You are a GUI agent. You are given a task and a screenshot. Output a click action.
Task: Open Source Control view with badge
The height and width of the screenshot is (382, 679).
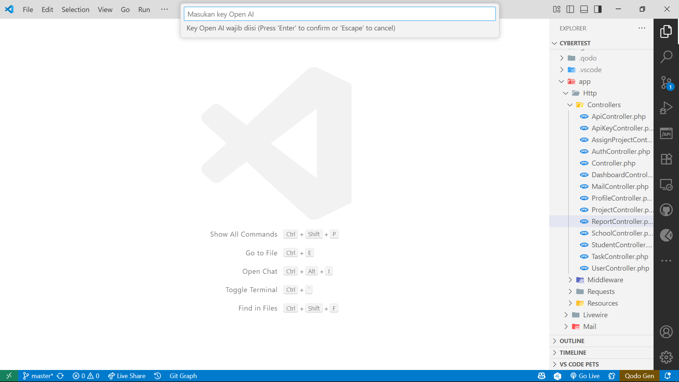666,82
